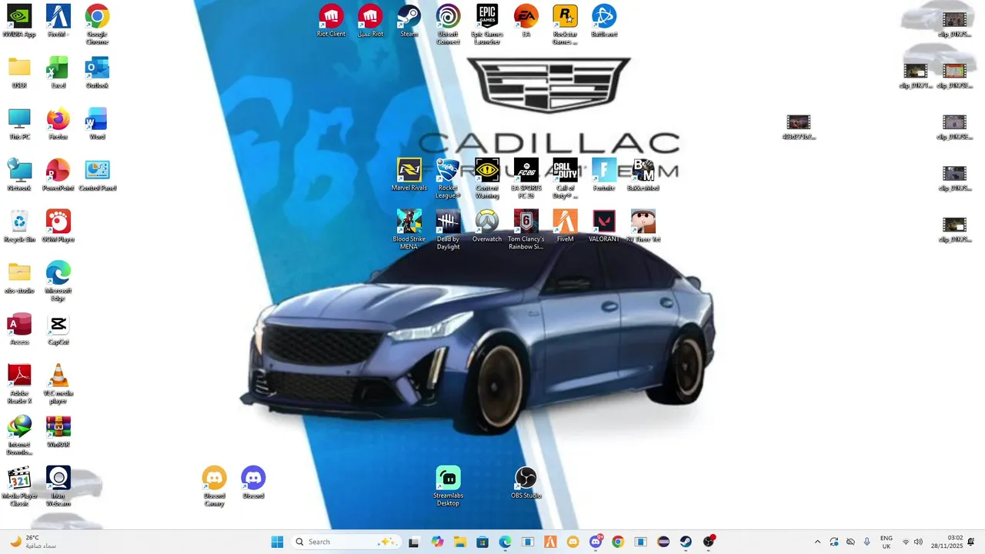Select the Overwatch game shortcut

click(487, 227)
